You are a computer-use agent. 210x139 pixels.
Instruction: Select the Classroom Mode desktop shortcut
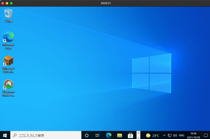point(8,88)
